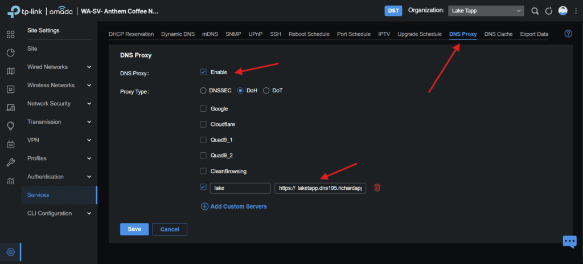The width and height of the screenshot is (583, 264).
Task: Expand the Authentication menu
Action: 59,177
